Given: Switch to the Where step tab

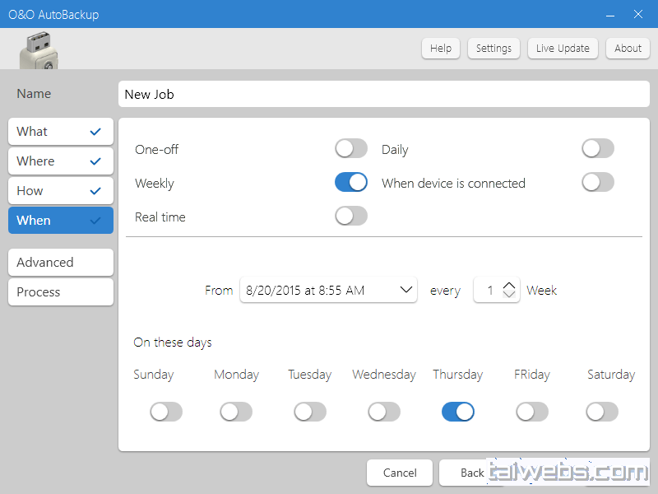Looking at the screenshot, I should click(x=61, y=161).
